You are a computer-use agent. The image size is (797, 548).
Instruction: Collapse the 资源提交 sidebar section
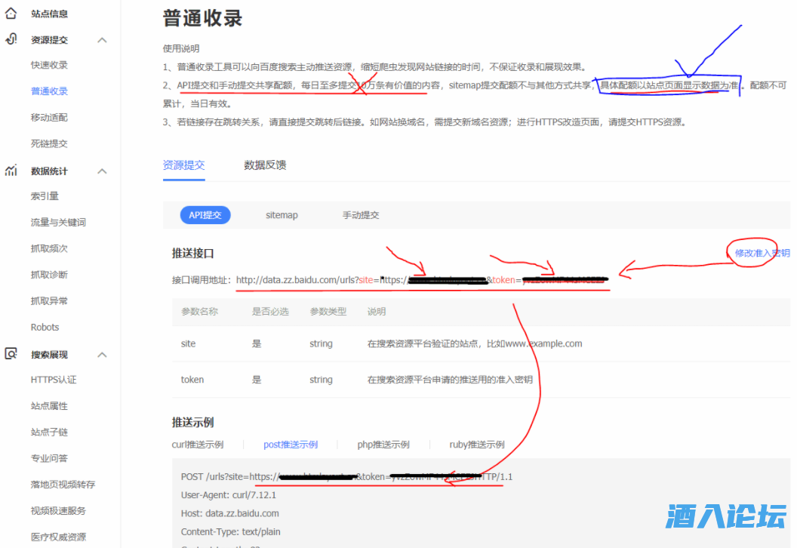point(103,40)
